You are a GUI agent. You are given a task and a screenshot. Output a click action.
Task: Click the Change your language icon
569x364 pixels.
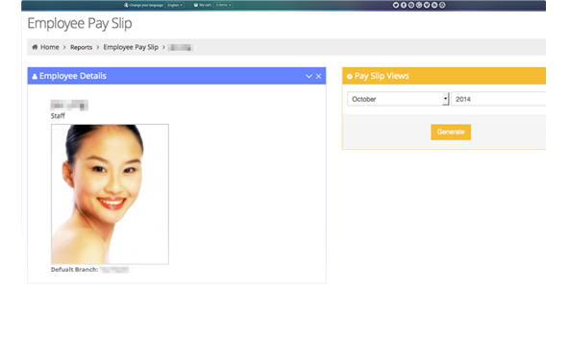126,5
